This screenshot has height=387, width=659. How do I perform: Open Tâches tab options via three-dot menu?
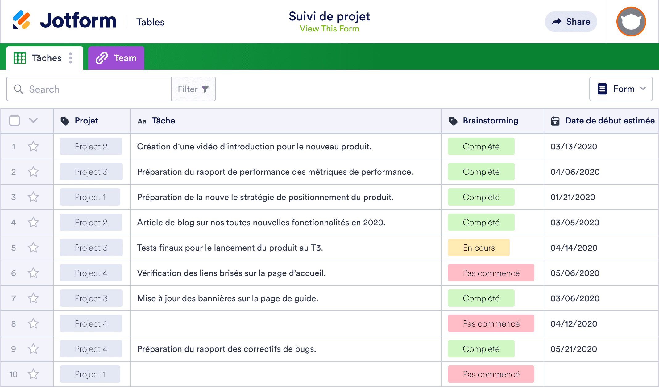click(70, 58)
